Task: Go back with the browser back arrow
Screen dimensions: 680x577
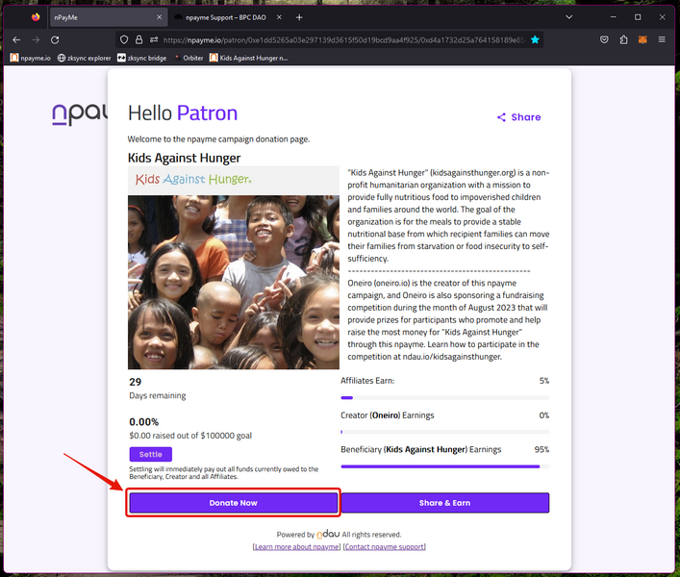Action: (16, 39)
